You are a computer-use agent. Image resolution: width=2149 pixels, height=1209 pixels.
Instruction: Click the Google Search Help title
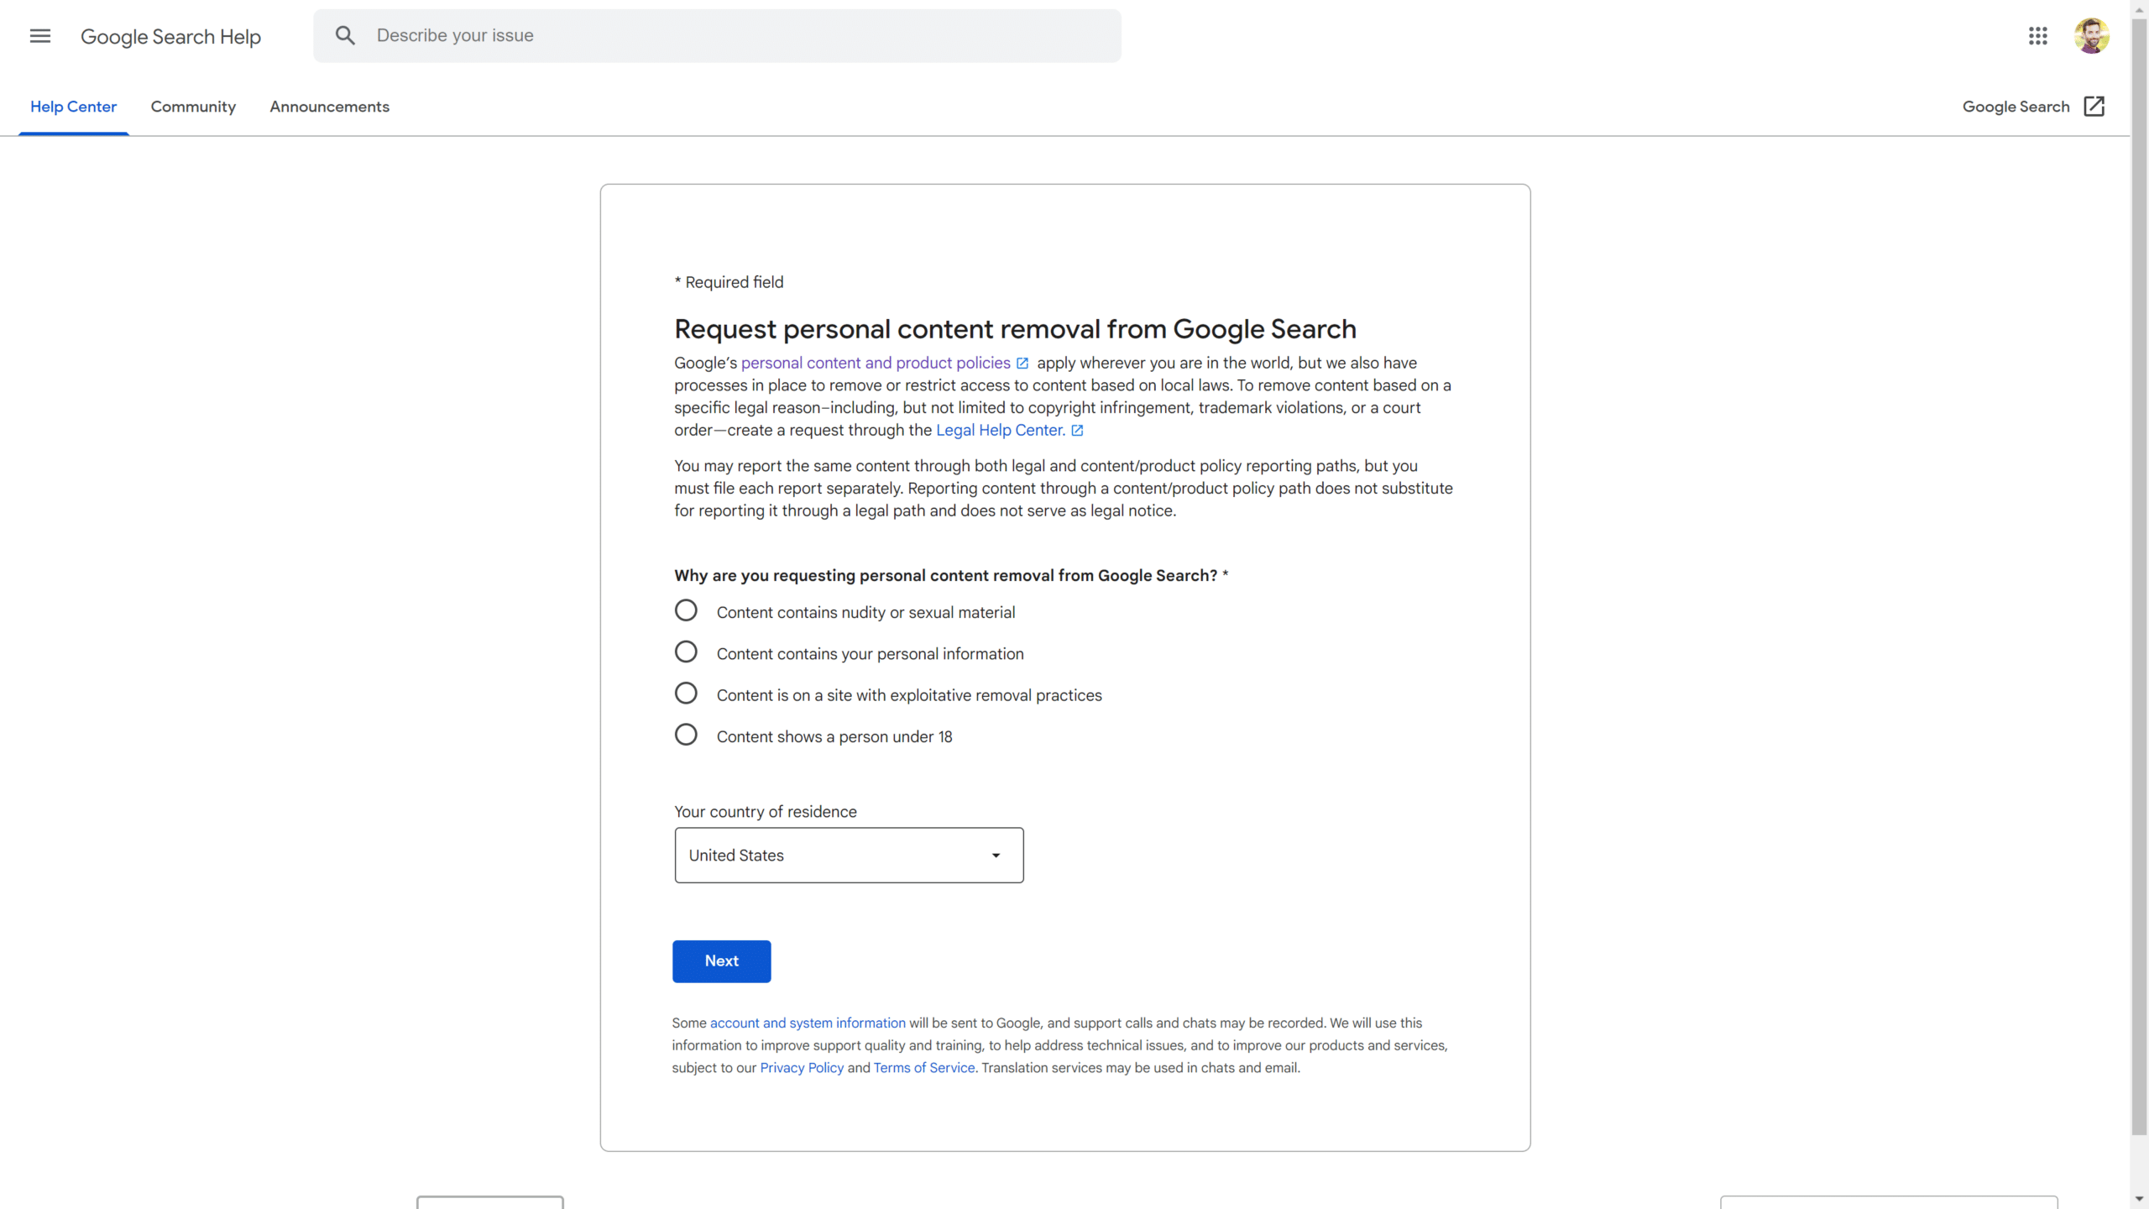click(x=171, y=37)
